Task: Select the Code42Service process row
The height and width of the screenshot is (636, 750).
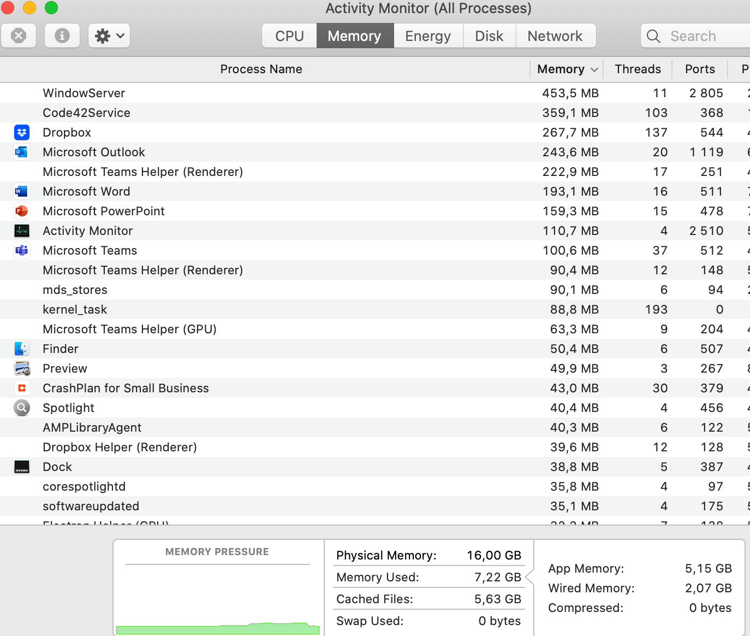Action: click(x=375, y=113)
